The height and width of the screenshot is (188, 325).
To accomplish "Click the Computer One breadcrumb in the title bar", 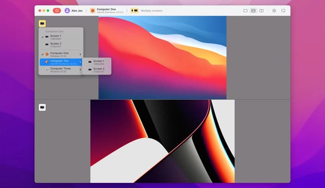I will click(106, 10).
